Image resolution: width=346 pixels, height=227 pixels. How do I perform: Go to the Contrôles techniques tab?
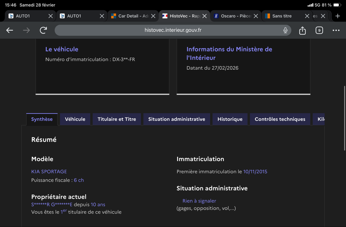[x=280, y=119]
